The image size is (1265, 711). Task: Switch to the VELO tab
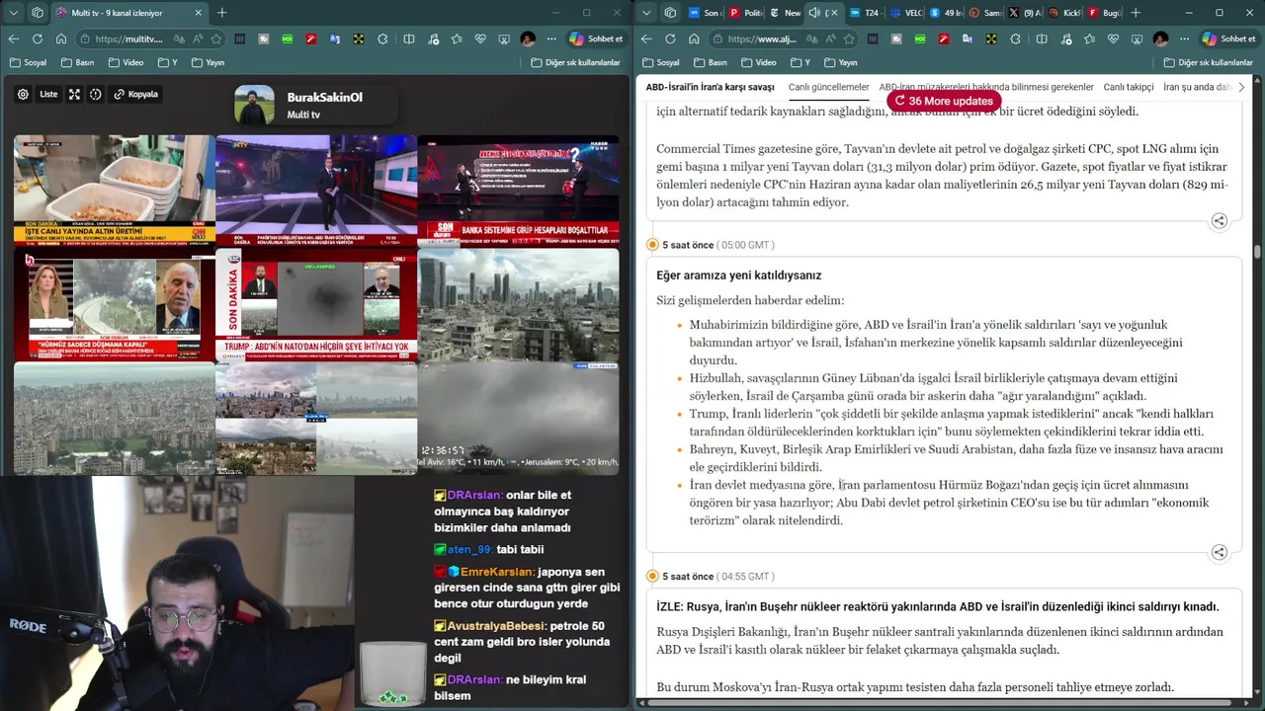pyautogui.click(x=905, y=13)
